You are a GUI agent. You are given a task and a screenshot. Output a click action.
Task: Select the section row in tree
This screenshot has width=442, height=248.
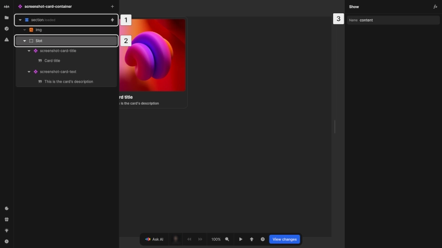coord(66,20)
